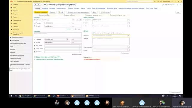Open notifications bell in title bar
Screen dimensions: 192x108
155,1
